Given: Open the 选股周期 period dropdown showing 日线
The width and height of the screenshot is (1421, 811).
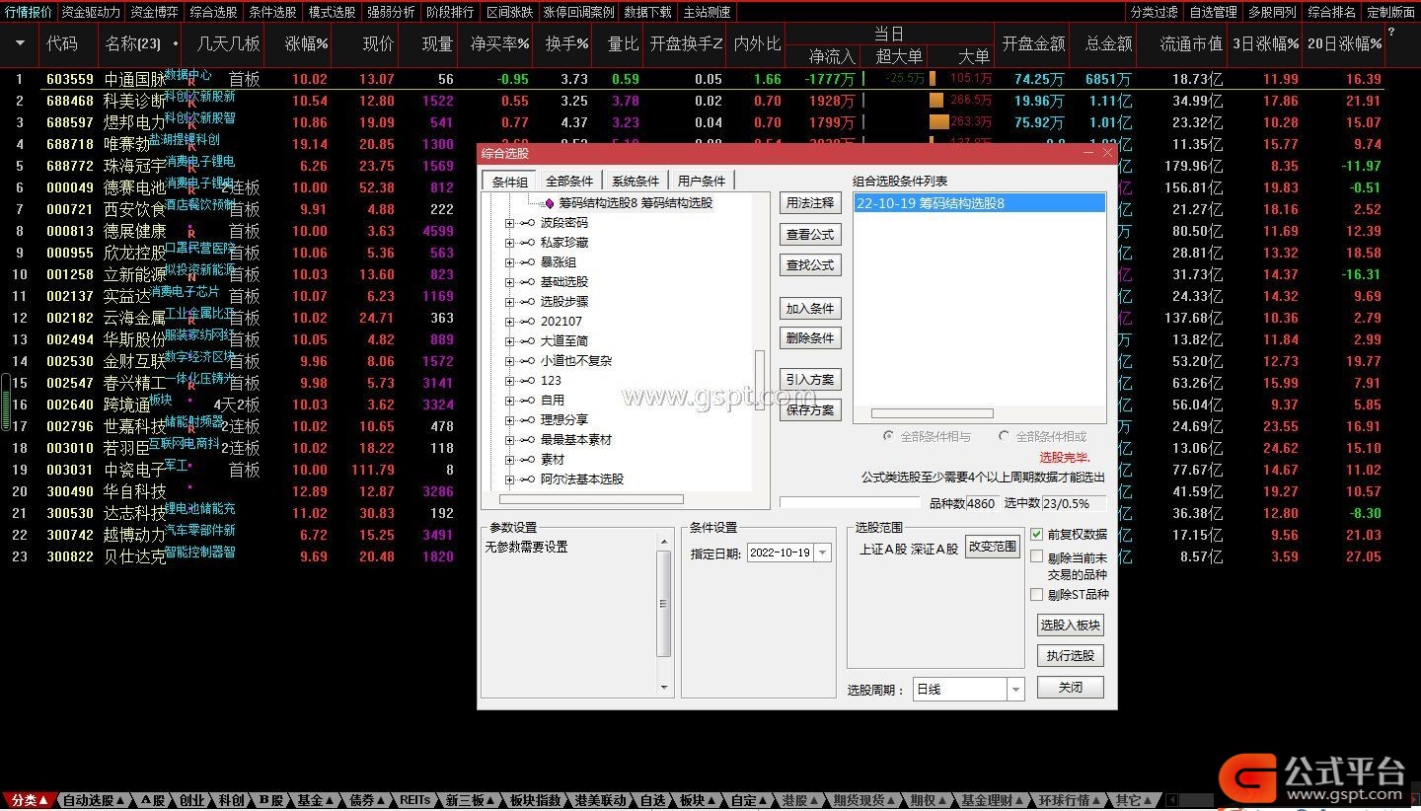Looking at the screenshot, I should pyautogui.click(x=1015, y=690).
